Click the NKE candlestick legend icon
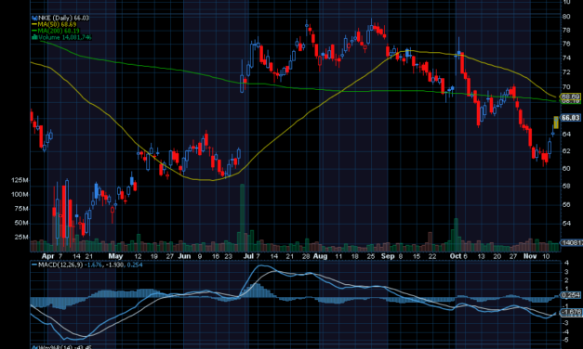The height and width of the screenshot is (349, 583). (34, 18)
